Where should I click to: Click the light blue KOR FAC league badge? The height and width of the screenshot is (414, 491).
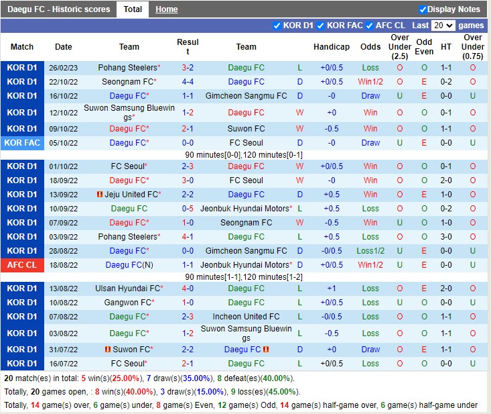22,143
